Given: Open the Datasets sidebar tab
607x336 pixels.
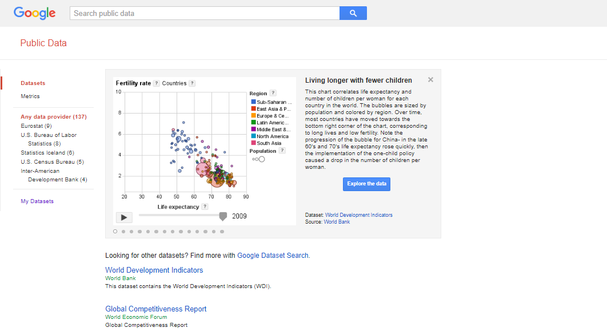Looking at the screenshot, I should pos(33,83).
